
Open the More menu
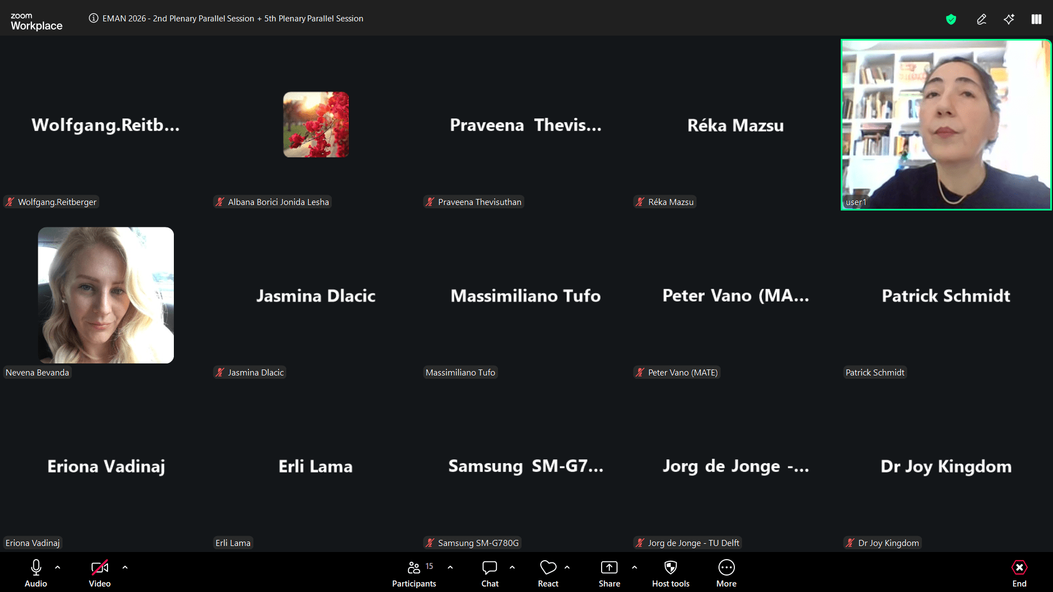[x=726, y=573]
